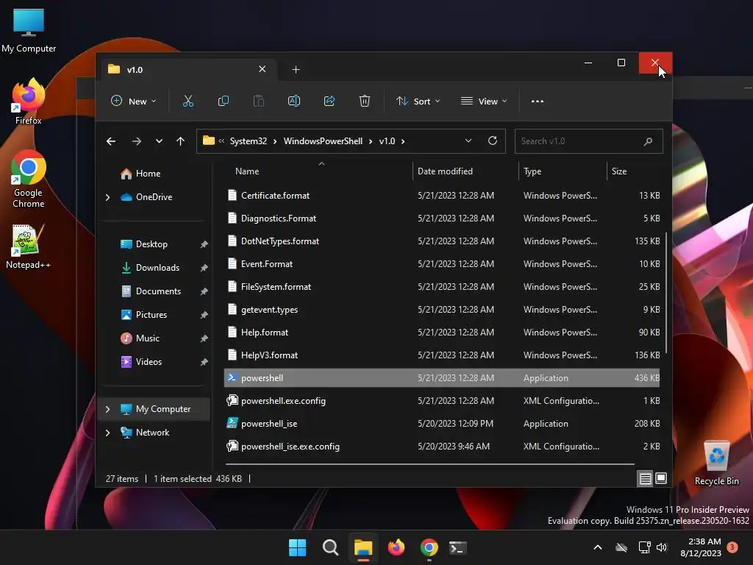Open Desktop quick access folder
This screenshot has height=565, width=753.
pos(143,244)
